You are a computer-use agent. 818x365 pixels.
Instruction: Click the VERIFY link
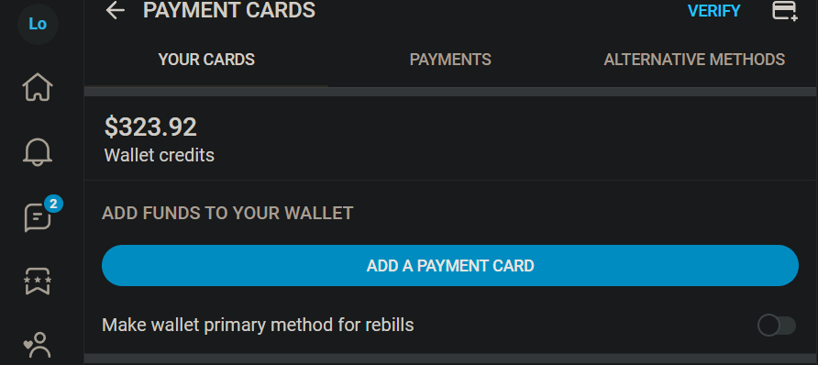click(x=713, y=11)
